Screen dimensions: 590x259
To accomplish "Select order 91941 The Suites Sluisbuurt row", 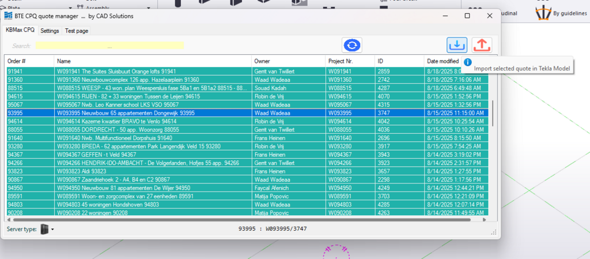I will pyautogui.click(x=152, y=71).
